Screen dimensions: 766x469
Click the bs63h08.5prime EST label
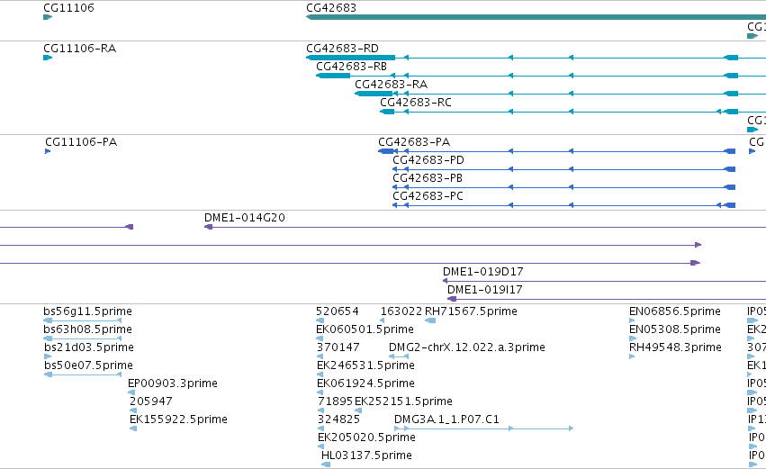click(88, 329)
